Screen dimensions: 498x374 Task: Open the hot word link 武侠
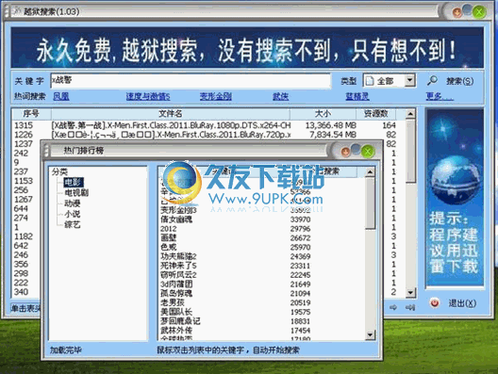tap(280, 96)
